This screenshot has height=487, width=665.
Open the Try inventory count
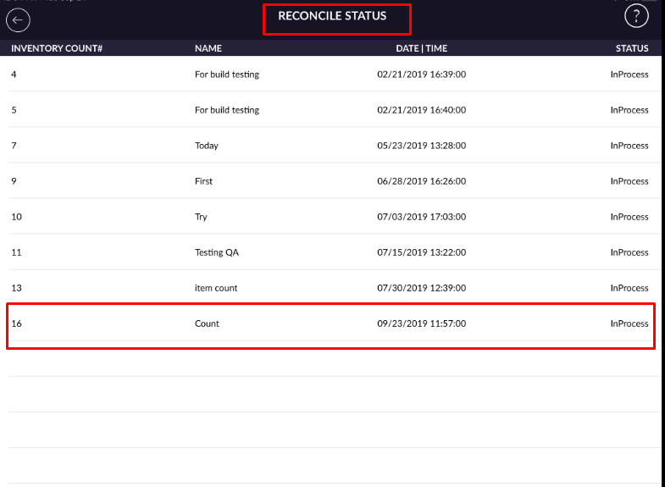point(201,217)
